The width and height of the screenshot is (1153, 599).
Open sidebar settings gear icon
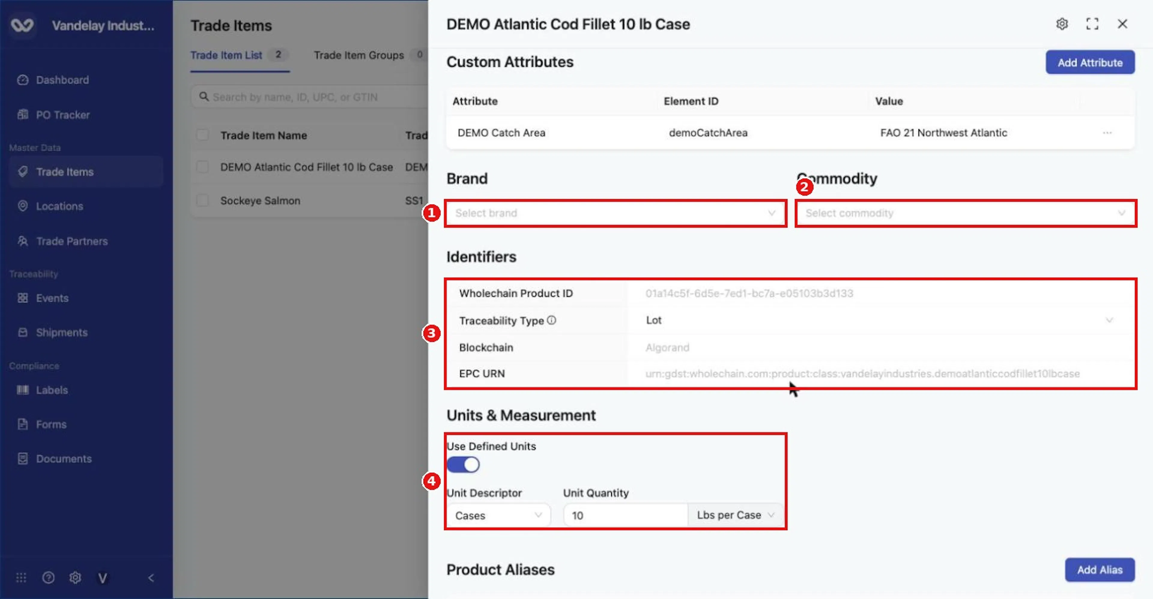pyautogui.click(x=75, y=577)
